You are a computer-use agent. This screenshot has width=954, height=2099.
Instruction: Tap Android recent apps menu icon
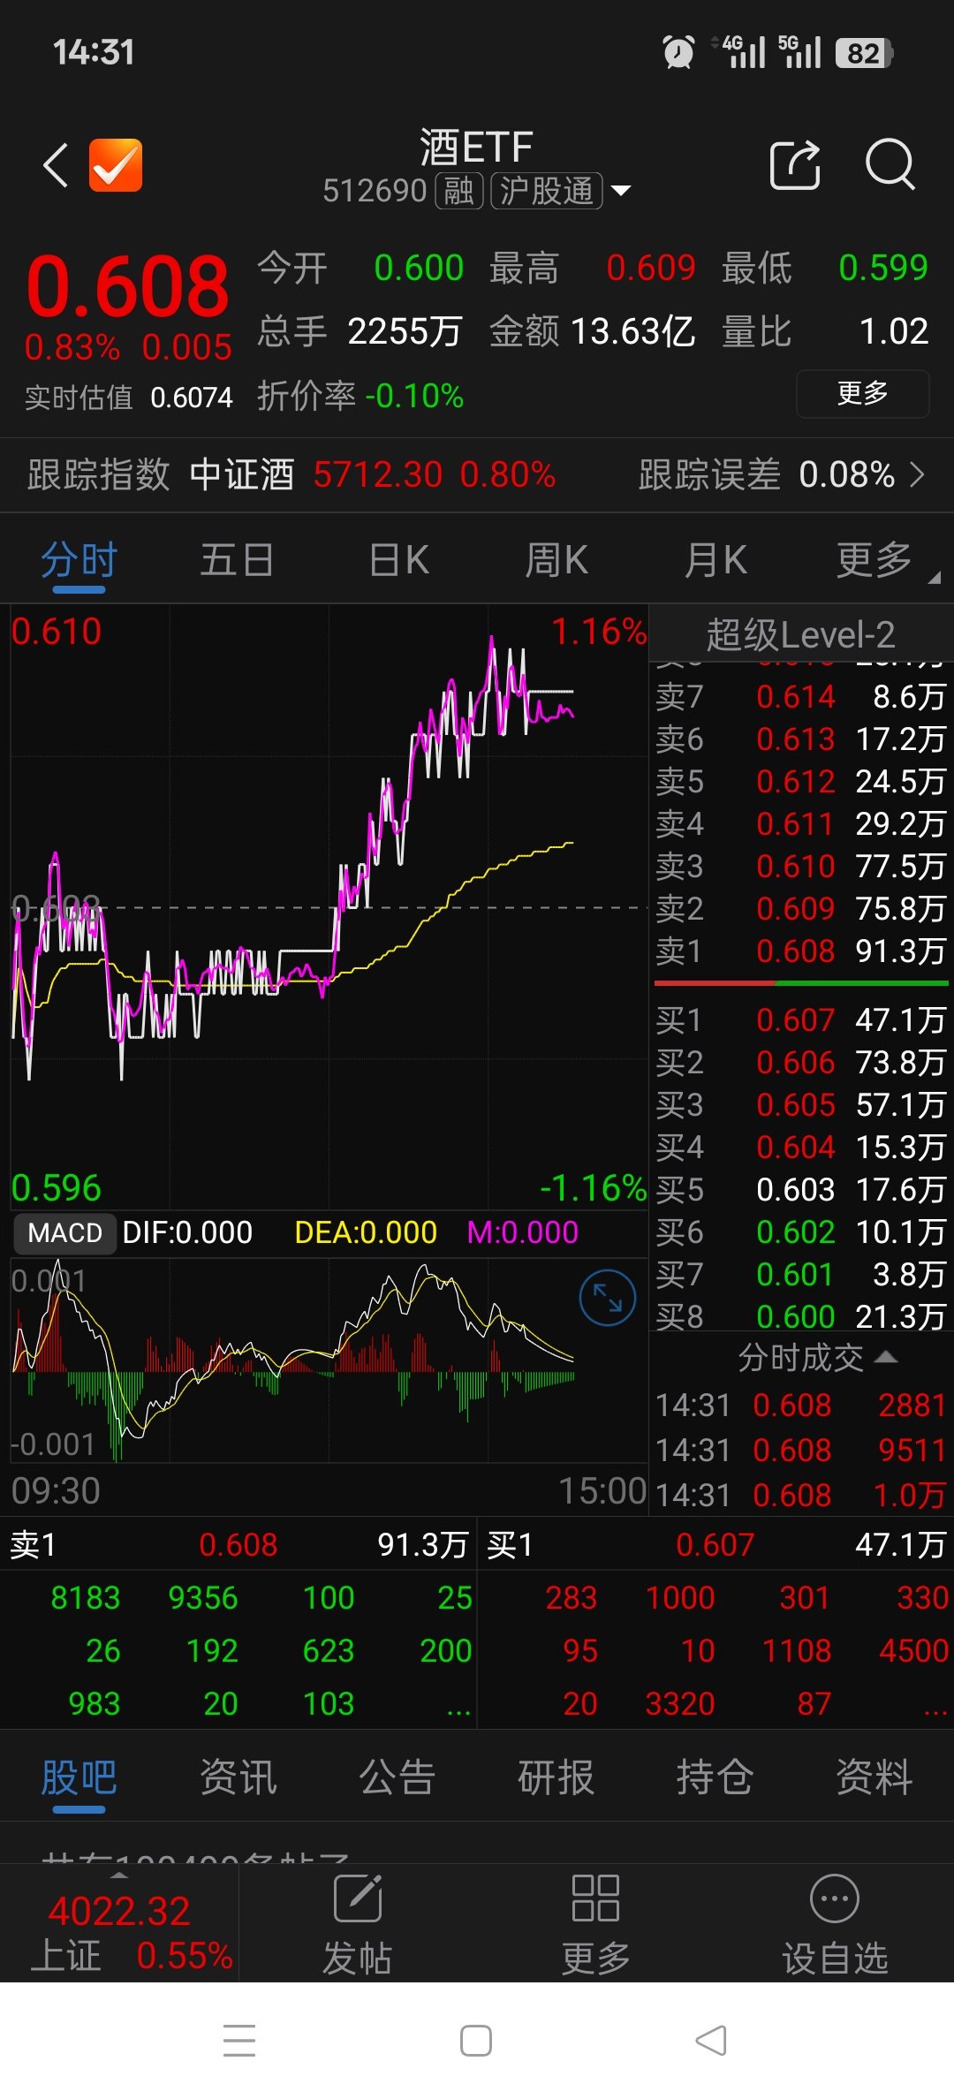239,2040
